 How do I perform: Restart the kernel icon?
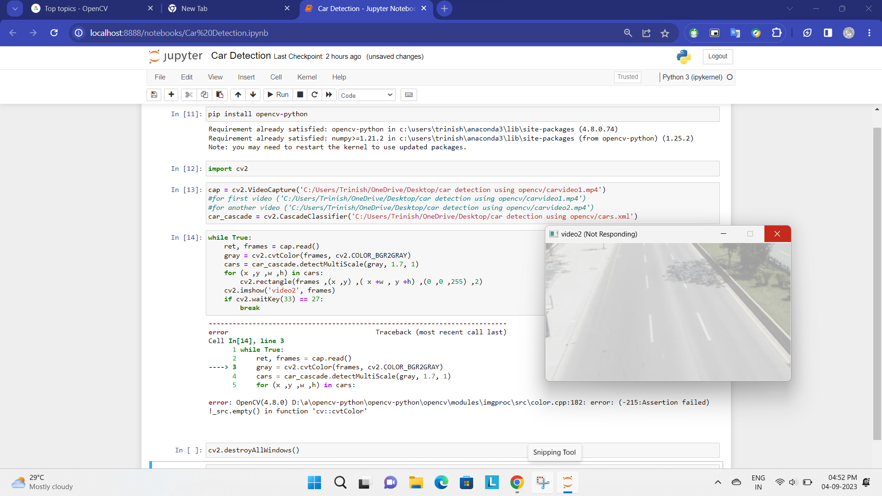tap(315, 95)
